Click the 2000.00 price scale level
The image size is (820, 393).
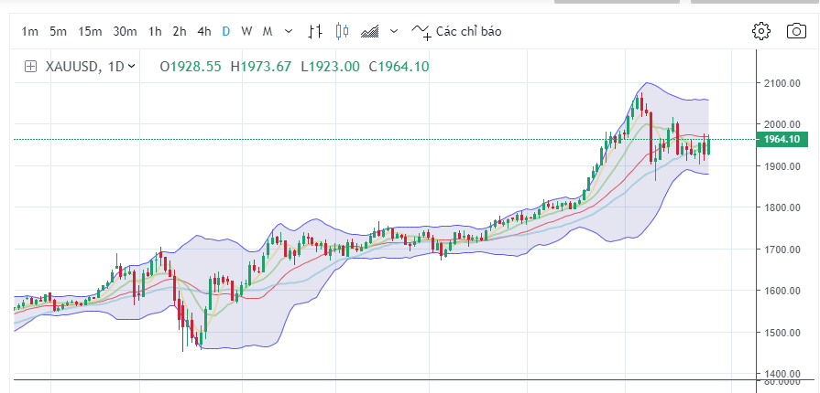782,124
